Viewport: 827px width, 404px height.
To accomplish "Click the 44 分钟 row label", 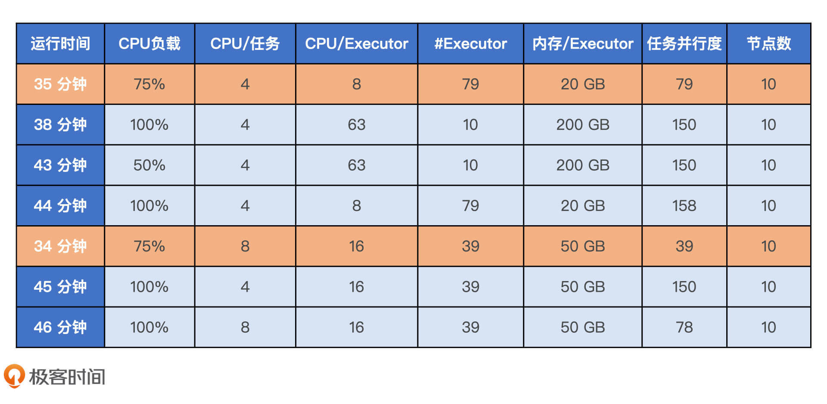I will [x=60, y=205].
